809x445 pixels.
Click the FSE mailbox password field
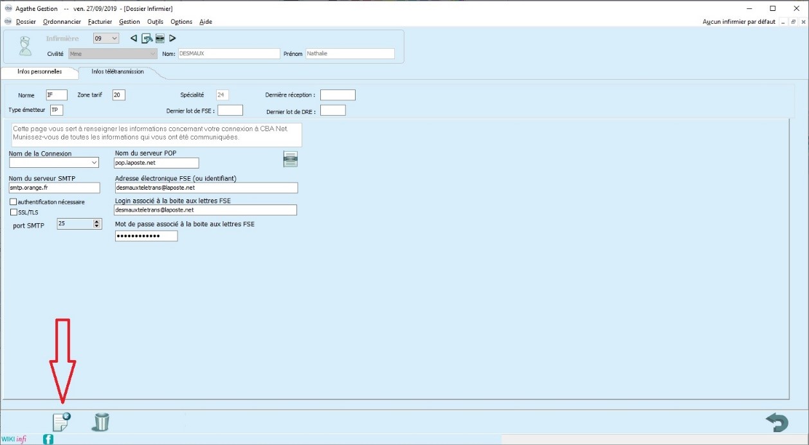tap(146, 236)
